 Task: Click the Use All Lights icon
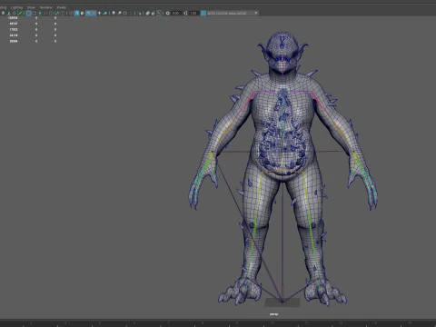point(99,13)
